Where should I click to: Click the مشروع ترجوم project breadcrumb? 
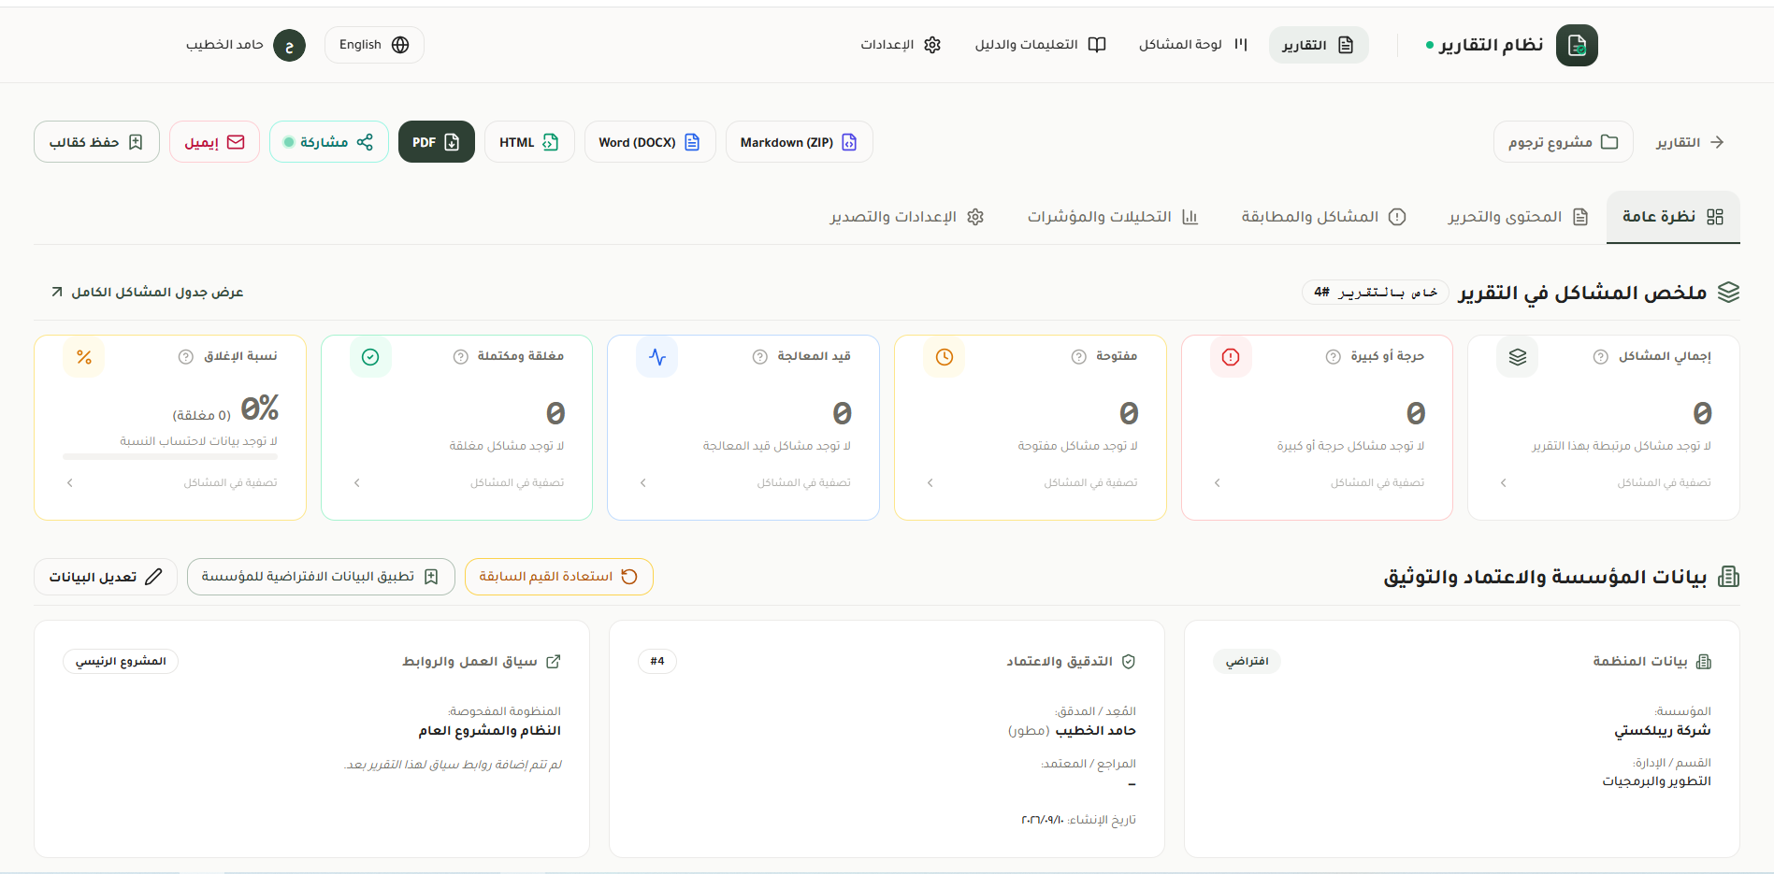point(1564,142)
